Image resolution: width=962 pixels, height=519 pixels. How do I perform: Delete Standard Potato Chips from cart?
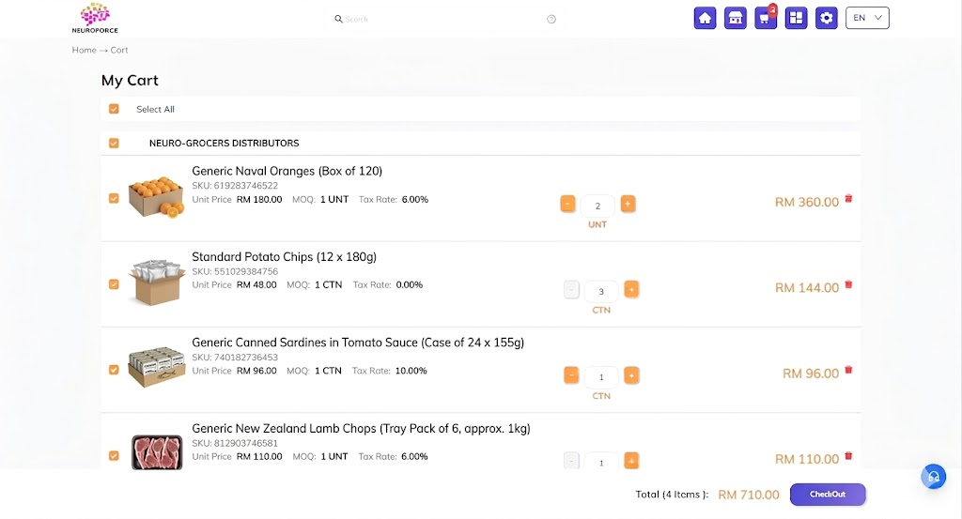(x=848, y=284)
